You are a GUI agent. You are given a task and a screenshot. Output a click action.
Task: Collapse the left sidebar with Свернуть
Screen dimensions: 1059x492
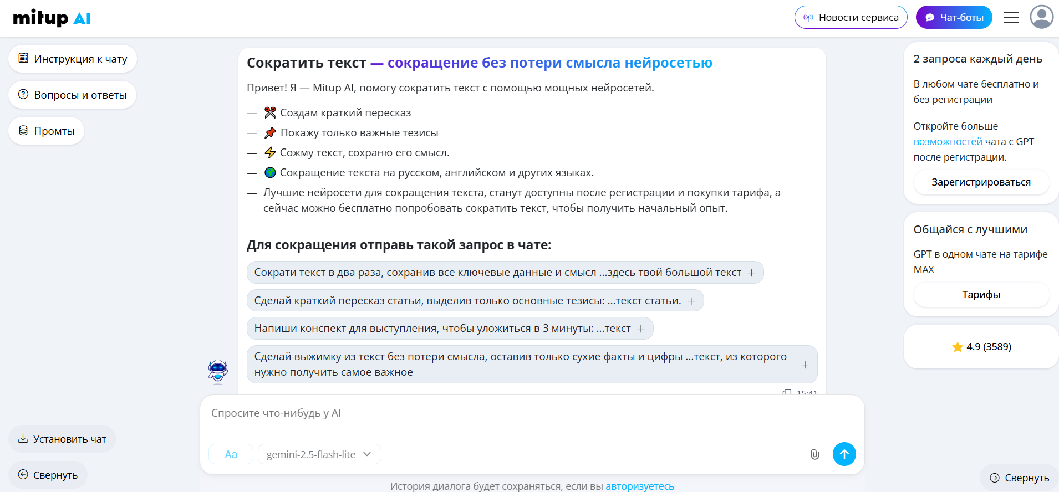48,475
